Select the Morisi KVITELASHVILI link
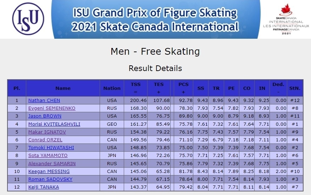 pyautogui.click(x=54, y=124)
